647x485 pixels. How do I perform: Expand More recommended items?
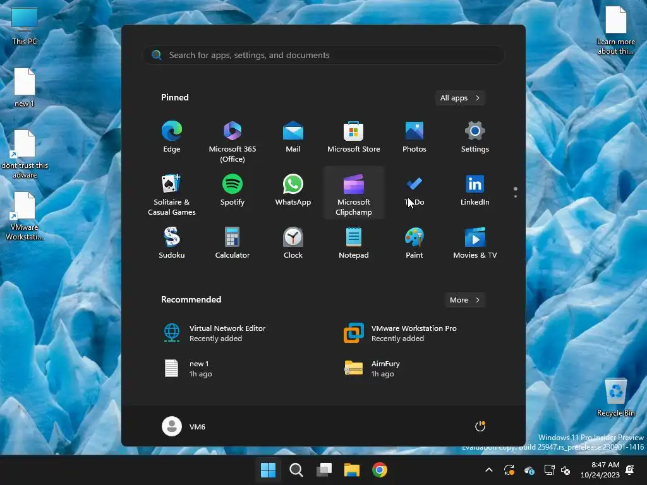[465, 300]
